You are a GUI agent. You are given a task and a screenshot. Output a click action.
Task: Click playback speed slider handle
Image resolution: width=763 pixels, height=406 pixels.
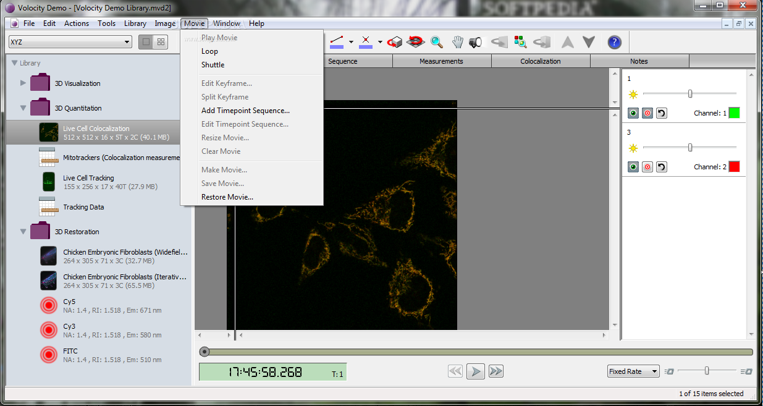click(707, 371)
